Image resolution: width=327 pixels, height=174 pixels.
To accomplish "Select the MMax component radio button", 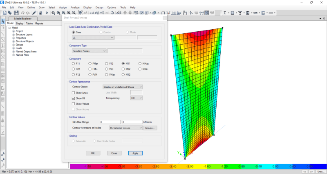I will tap(140, 63).
